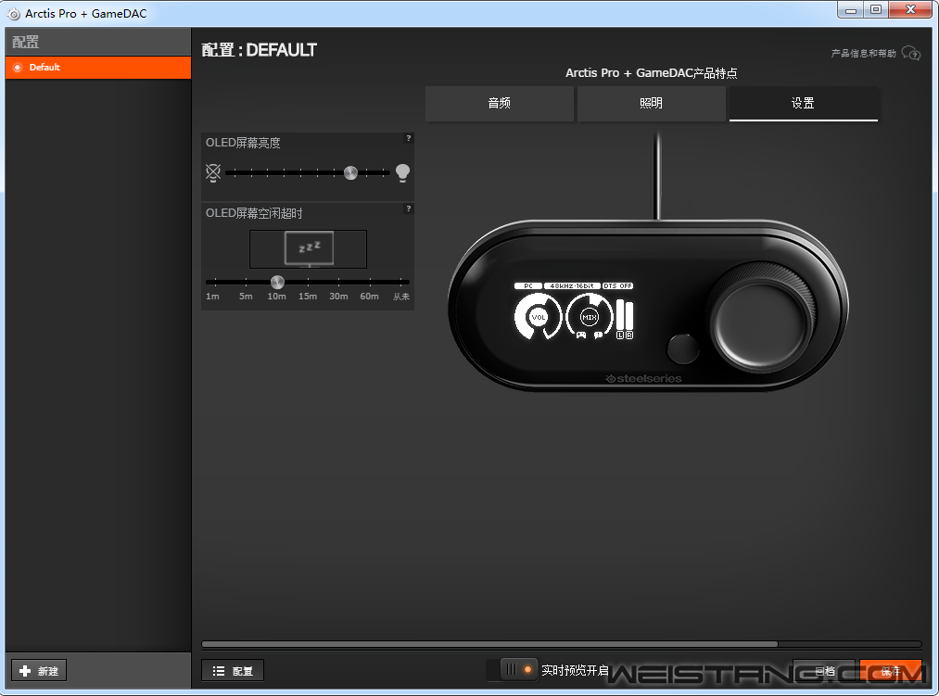Image resolution: width=939 pixels, height=696 pixels.
Task: Click the PC source indicator
Action: [528, 285]
